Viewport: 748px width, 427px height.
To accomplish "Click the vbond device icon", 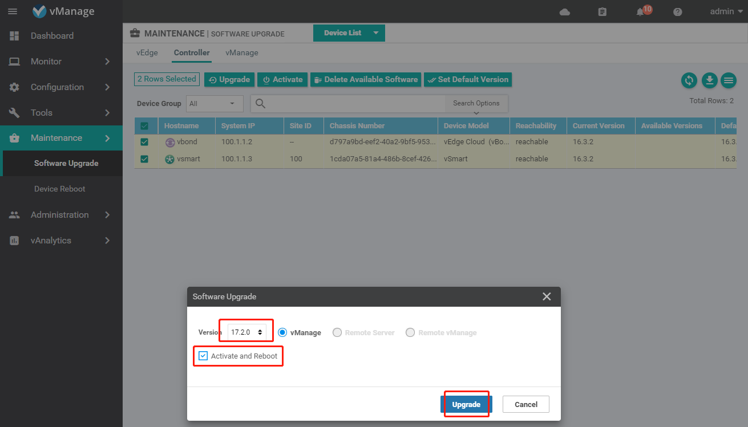I will (170, 142).
